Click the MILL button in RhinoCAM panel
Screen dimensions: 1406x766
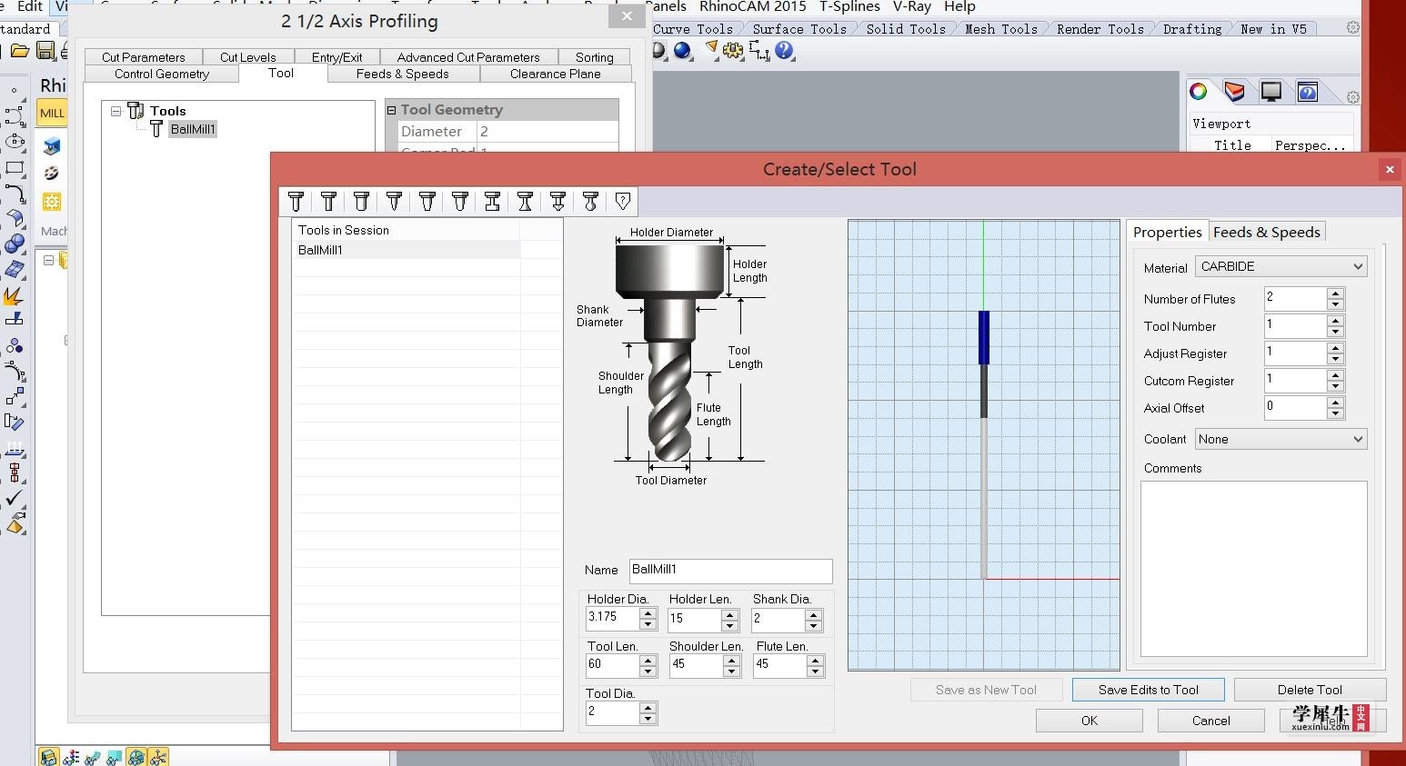(52, 113)
